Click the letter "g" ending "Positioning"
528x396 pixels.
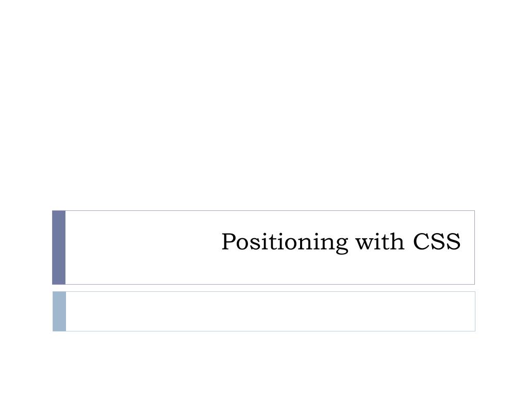(x=341, y=245)
